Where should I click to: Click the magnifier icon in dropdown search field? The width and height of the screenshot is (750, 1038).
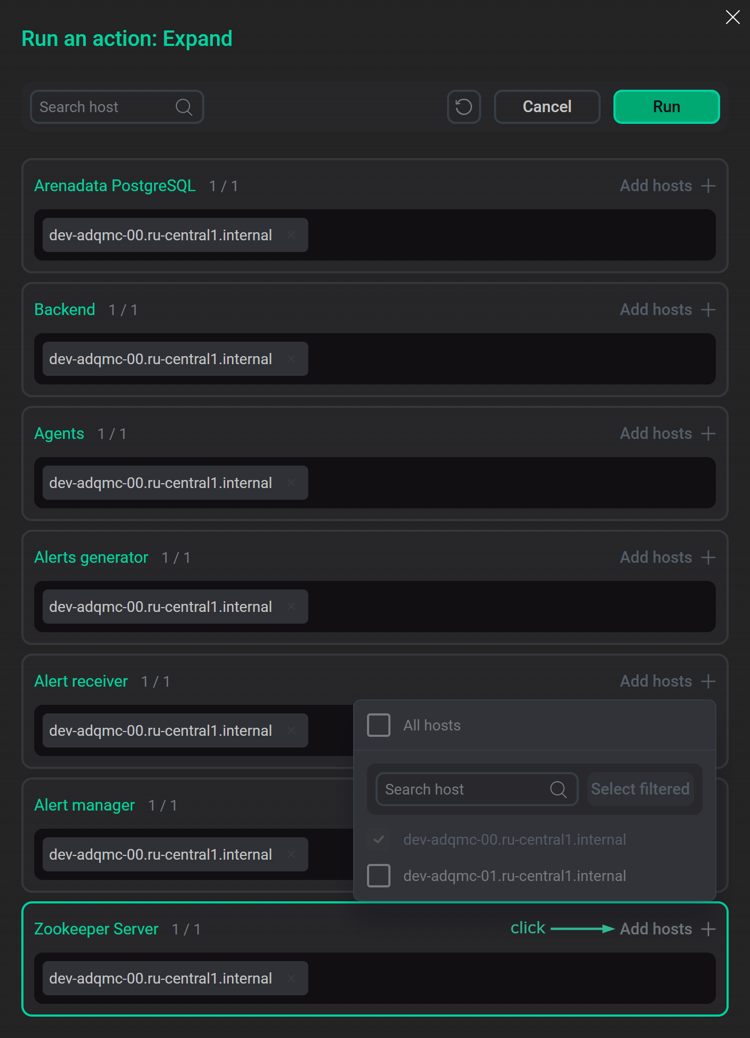[558, 789]
